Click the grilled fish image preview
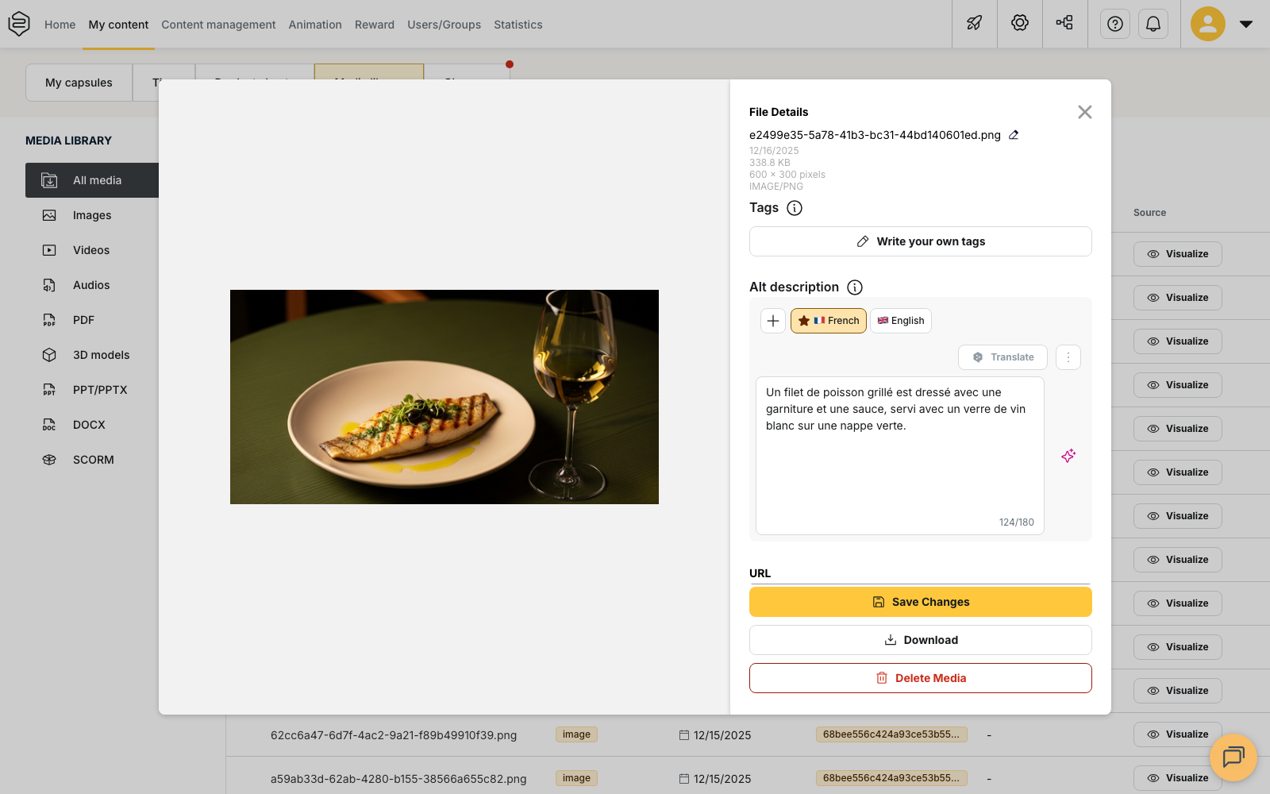Screen dimensions: 1270x794 click(444, 397)
